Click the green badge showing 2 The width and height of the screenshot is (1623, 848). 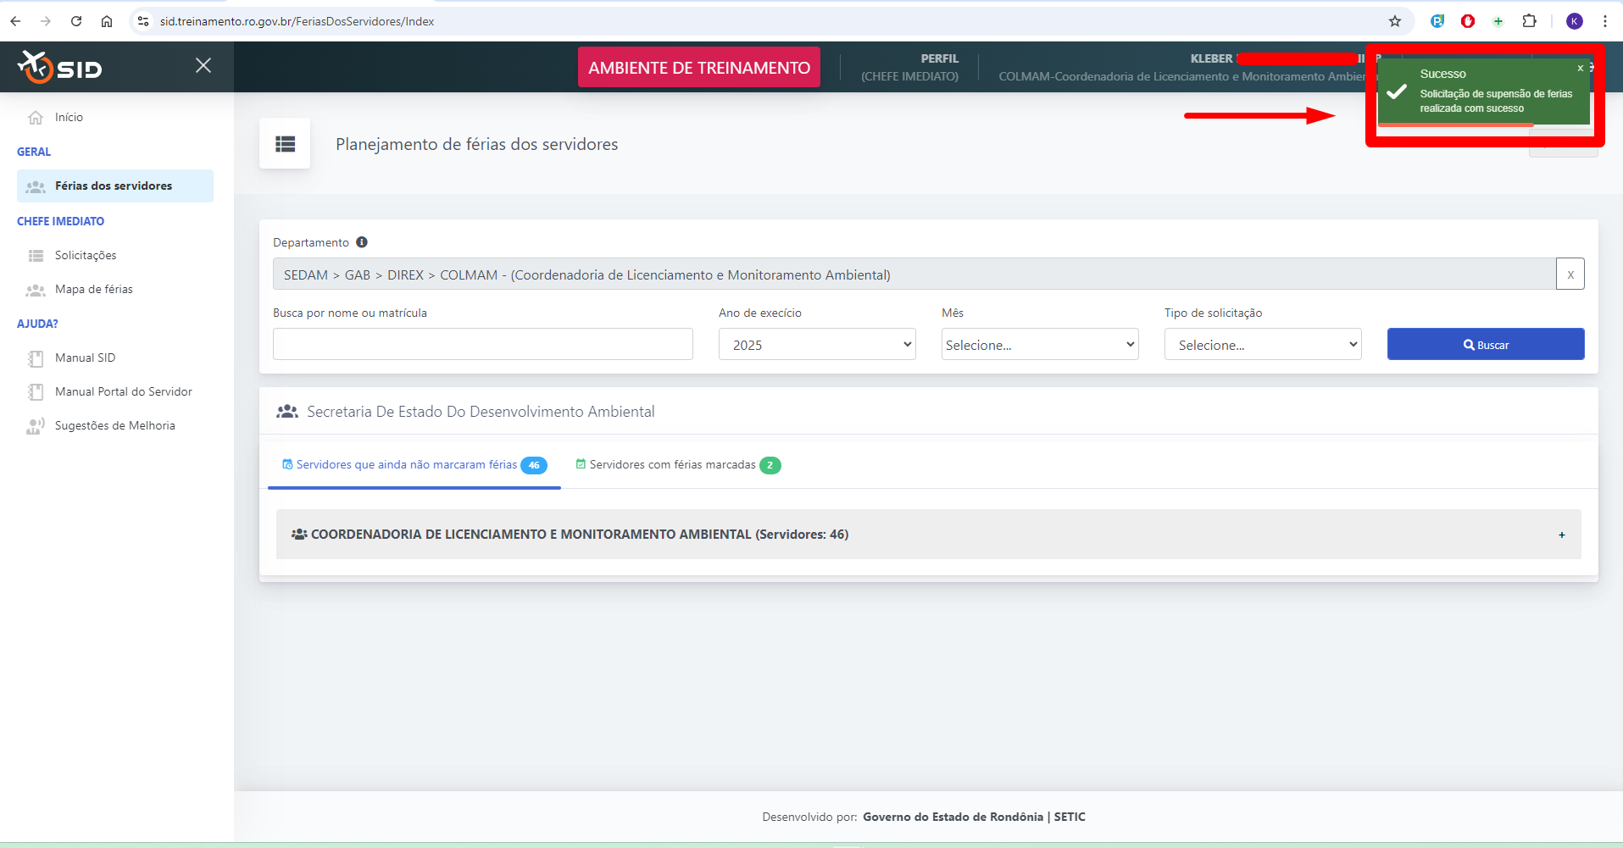[x=770, y=465]
